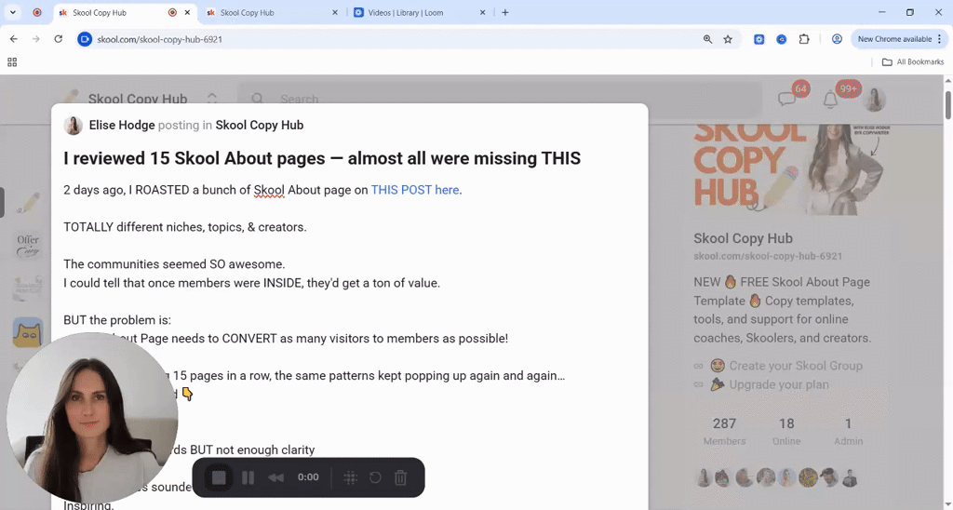Open notifications bell with 99+ badge
The height and width of the screenshot is (510, 953).
pyautogui.click(x=830, y=99)
